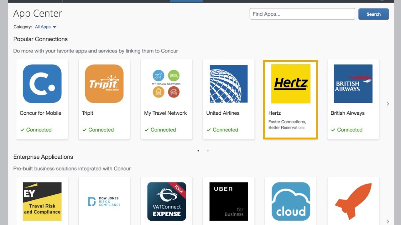401x225 pixels.
Task: Click Connected status under TripIt
Action: coord(98,130)
